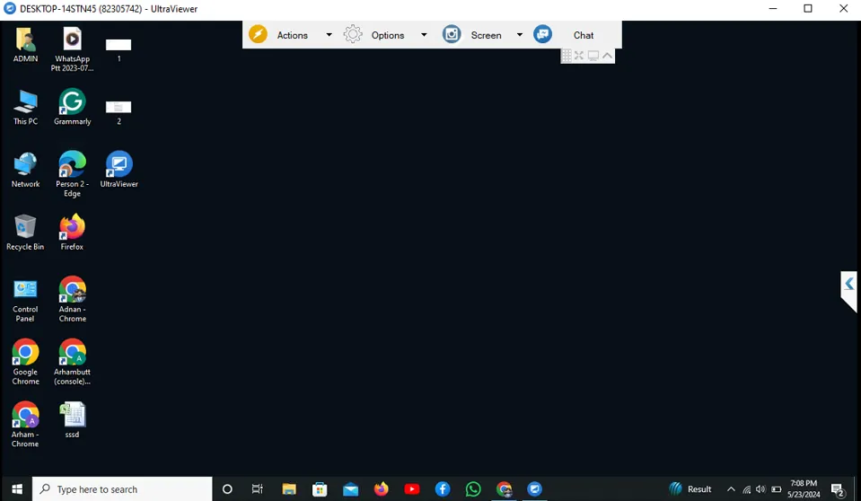The width and height of the screenshot is (861, 501).
Task: Click the Result widget on taskbar
Action: pyautogui.click(x=690, y=489)
